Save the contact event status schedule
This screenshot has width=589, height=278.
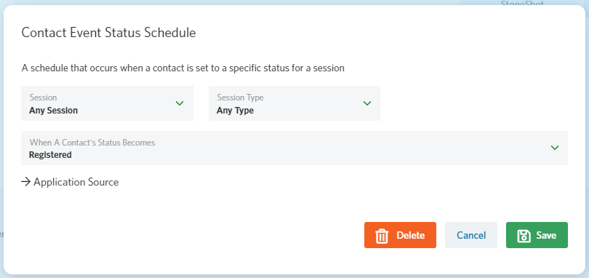point(537,235)
